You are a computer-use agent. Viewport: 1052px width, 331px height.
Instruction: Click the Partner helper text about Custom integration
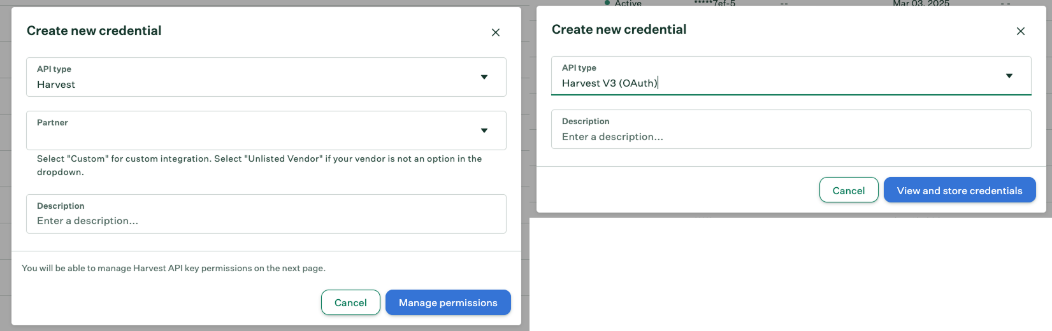click(259, 165)
